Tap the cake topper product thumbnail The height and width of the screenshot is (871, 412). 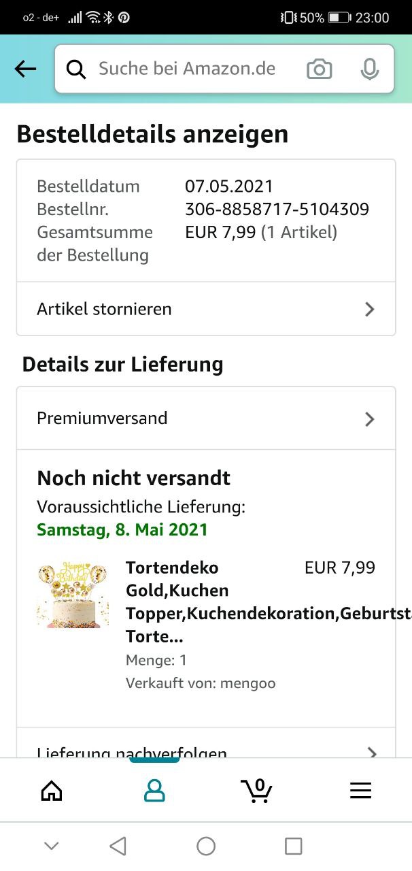(x=73, y=593)
